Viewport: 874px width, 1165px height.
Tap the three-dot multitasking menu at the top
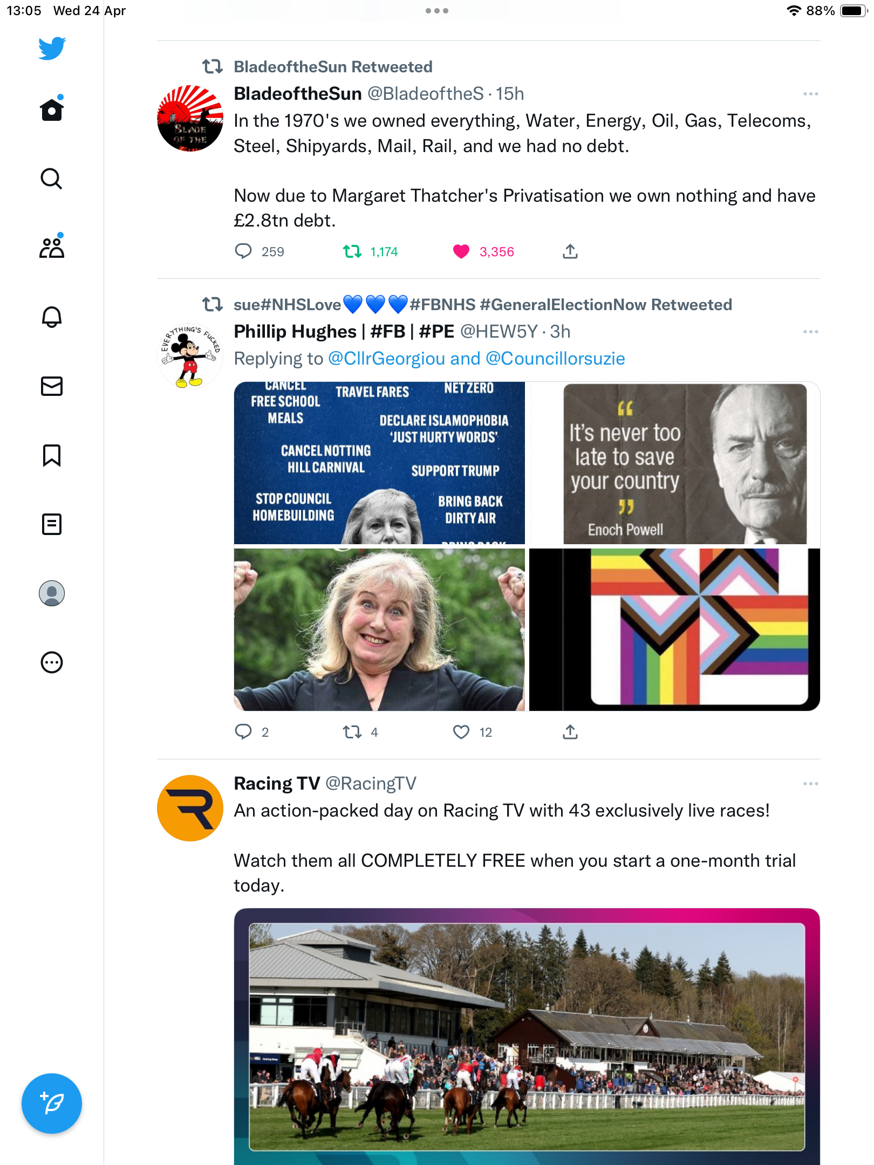(437, 11)
